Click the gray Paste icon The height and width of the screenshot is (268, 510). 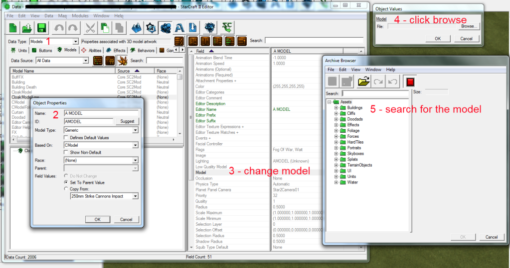point(119,28)
